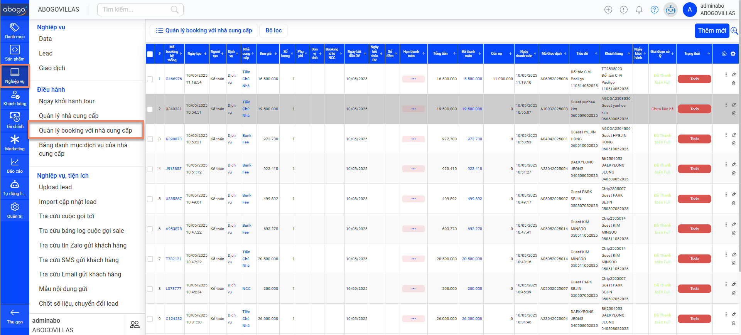741x335 pixels.
Task: Tick the checkbox for booking A953878
Action: (x=150, y=229)
